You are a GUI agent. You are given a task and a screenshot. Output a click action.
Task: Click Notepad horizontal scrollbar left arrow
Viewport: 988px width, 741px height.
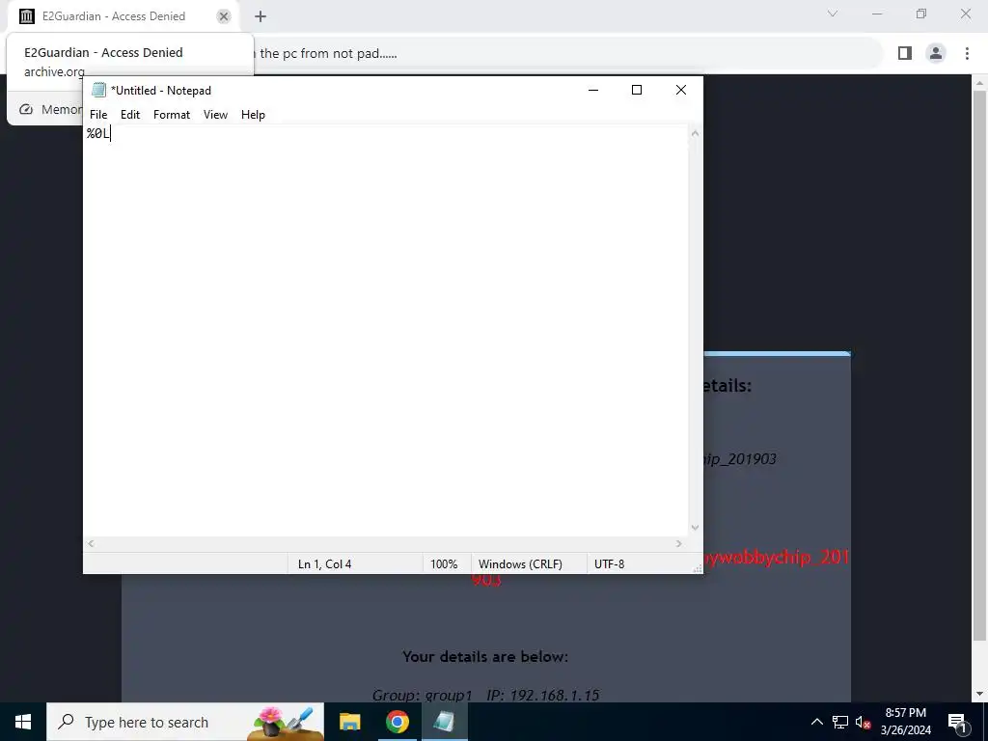click(x=91, y=544)
